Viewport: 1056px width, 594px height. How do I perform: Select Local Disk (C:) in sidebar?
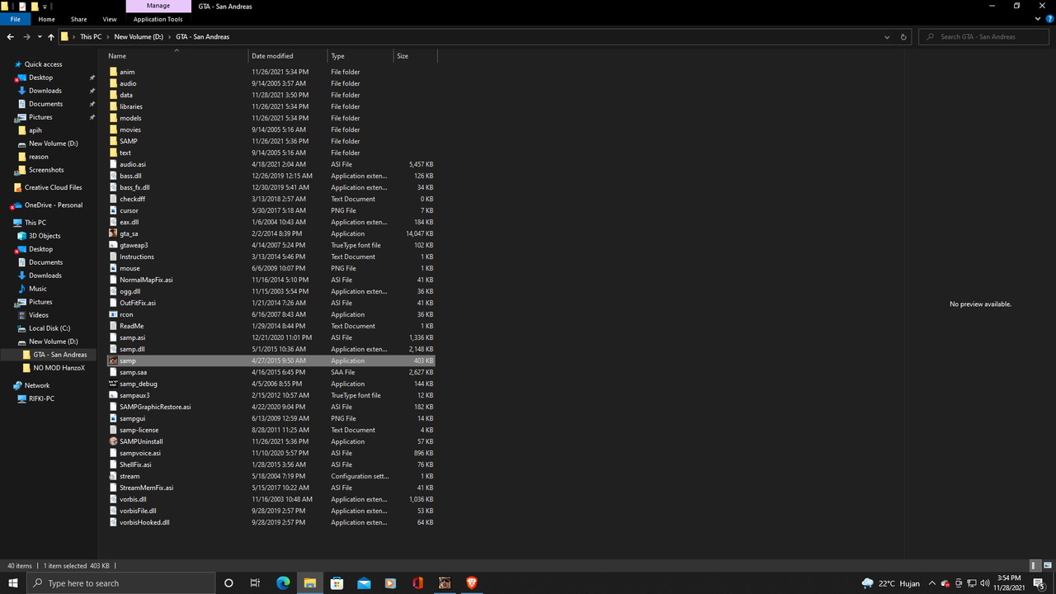pos(49,328)
